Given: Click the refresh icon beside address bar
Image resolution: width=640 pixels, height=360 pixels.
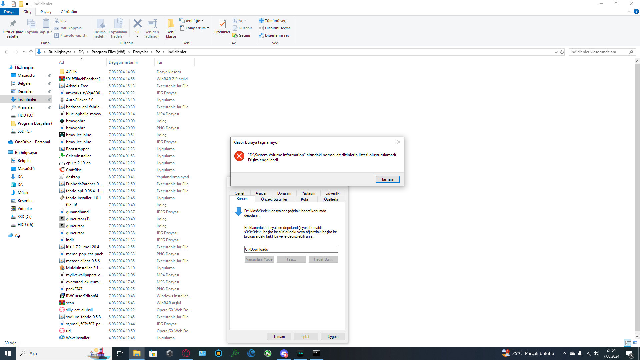Looking at the screenshot, I should [x=562, y=52].
